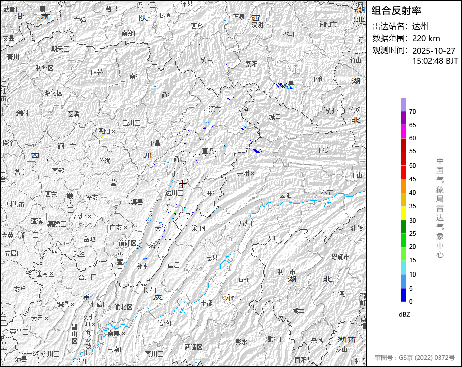Click the 岚皋 map label
Image resolution: width=462 pixels, height=367 pixels.
click(288, 84)
